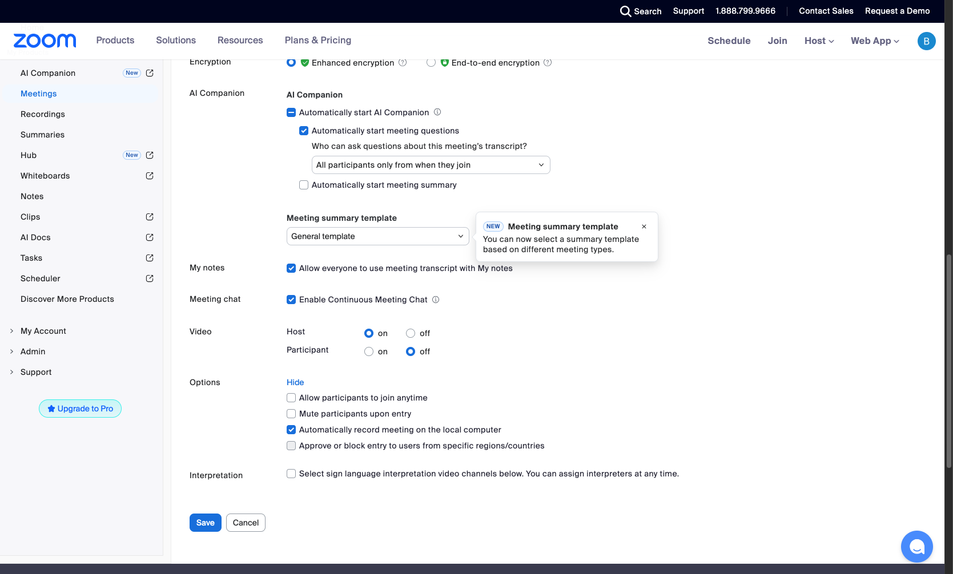
Task: Open Host dropdown in top navigation
Action: 819,41
